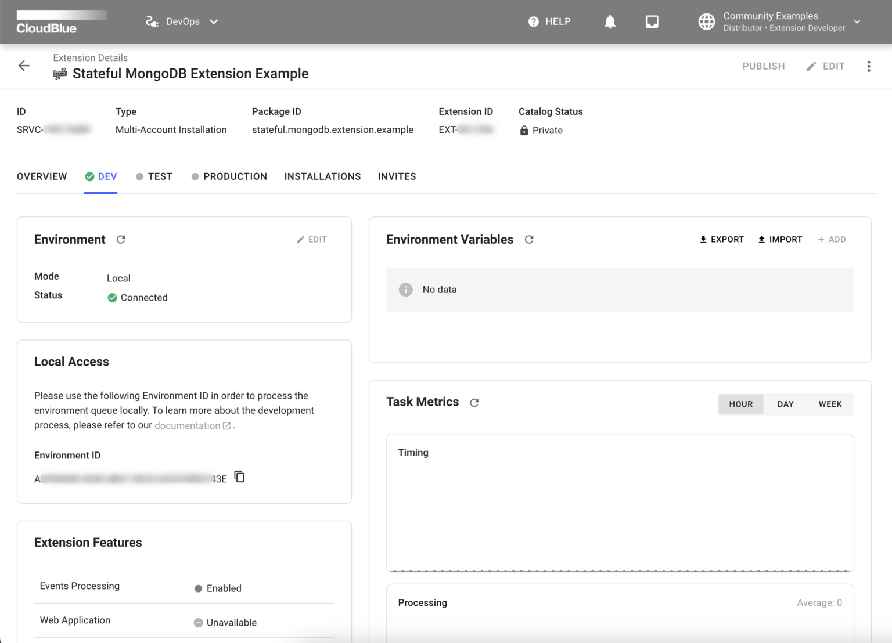Open the PRODUCTION environment tab
Image resolution: width=892 pixels, height=643 pixels.
(x=229, y=176)
